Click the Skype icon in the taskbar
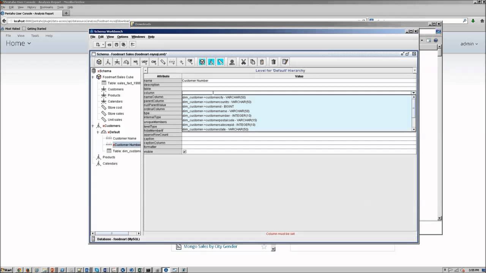 [x=97, y=270]
